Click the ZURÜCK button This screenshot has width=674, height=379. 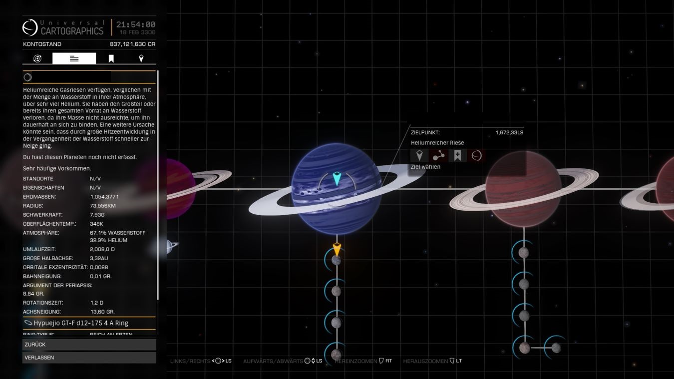89,345
